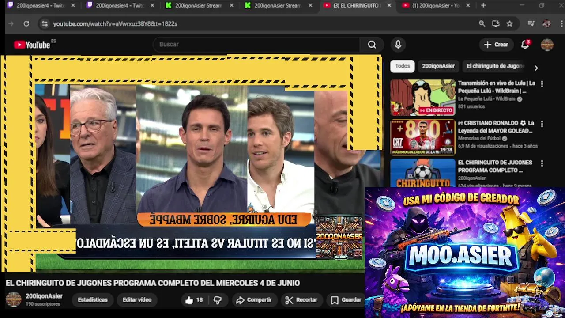Click the zoom magnifier icon in the address bar
Image resolution: width=565 pixels, height=318 pixels.
point(482,23)
